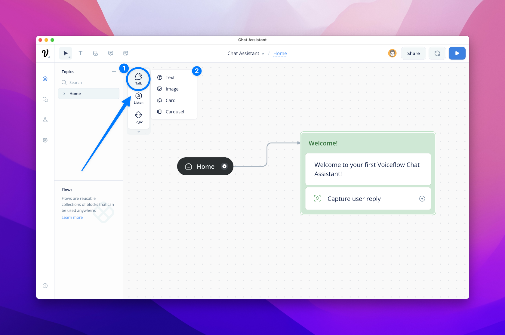Maximize the window with green button
Screen dimensions: 505x335
coord(52,40)
